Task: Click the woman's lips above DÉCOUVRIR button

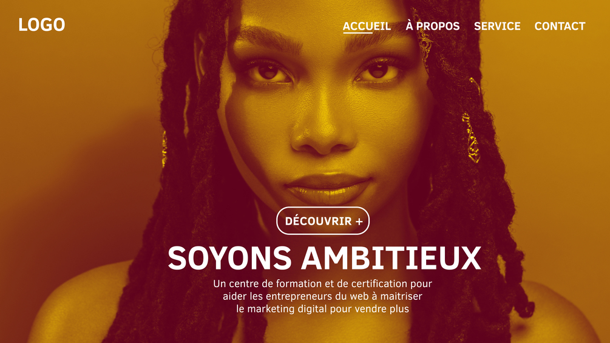Action: [328, 189]
